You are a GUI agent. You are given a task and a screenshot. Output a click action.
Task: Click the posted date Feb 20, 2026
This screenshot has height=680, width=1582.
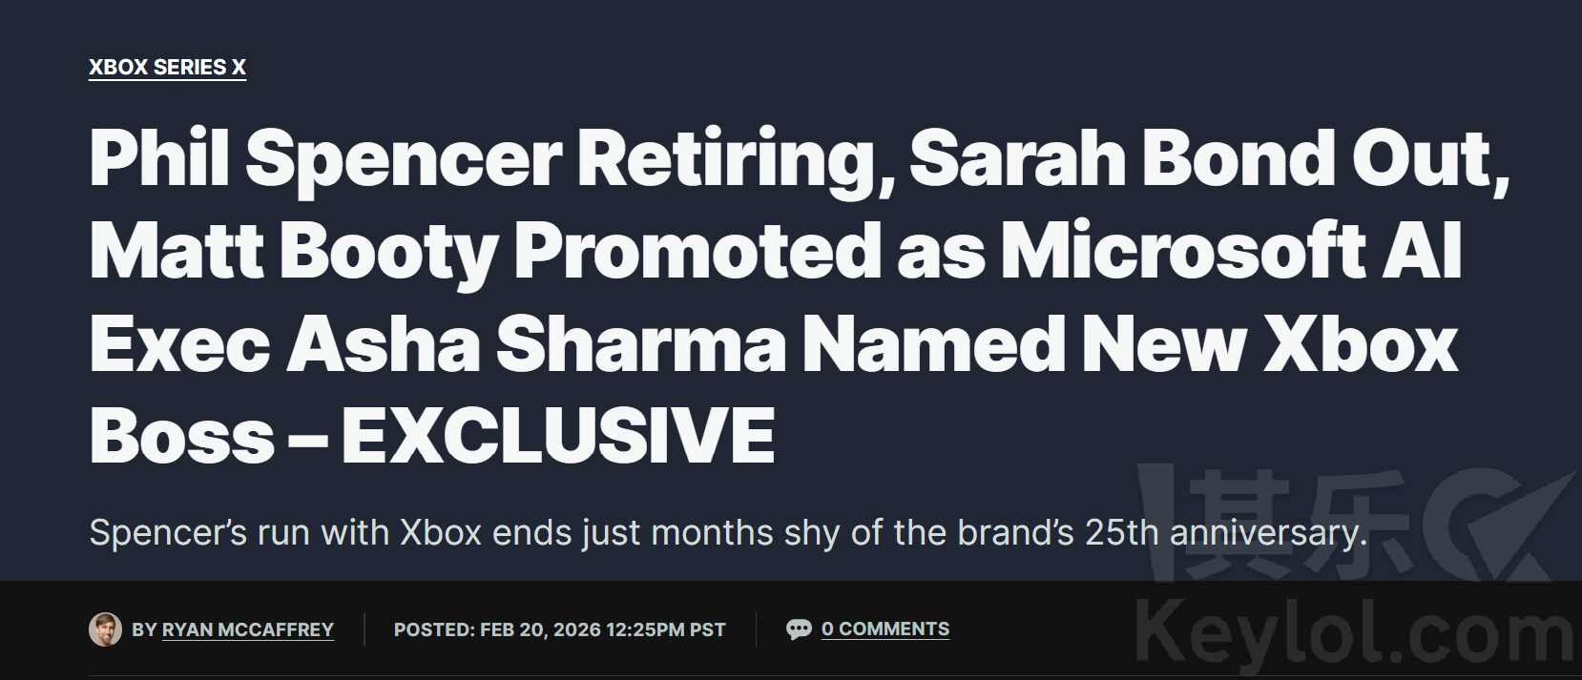point(540,629)
